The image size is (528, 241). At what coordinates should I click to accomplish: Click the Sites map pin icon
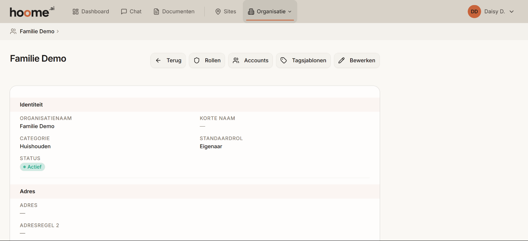218,11
